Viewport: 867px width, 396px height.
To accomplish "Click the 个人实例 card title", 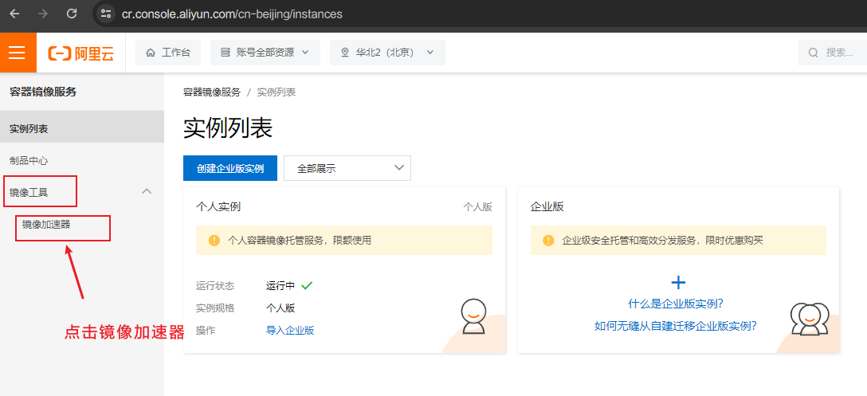I will pyautogui.click(x=218, y=207).
